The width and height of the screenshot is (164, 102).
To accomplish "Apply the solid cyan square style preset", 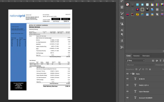I will pos(137,4).
